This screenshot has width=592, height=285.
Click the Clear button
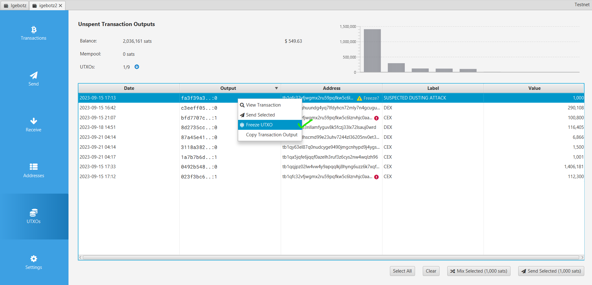(431, 271)
